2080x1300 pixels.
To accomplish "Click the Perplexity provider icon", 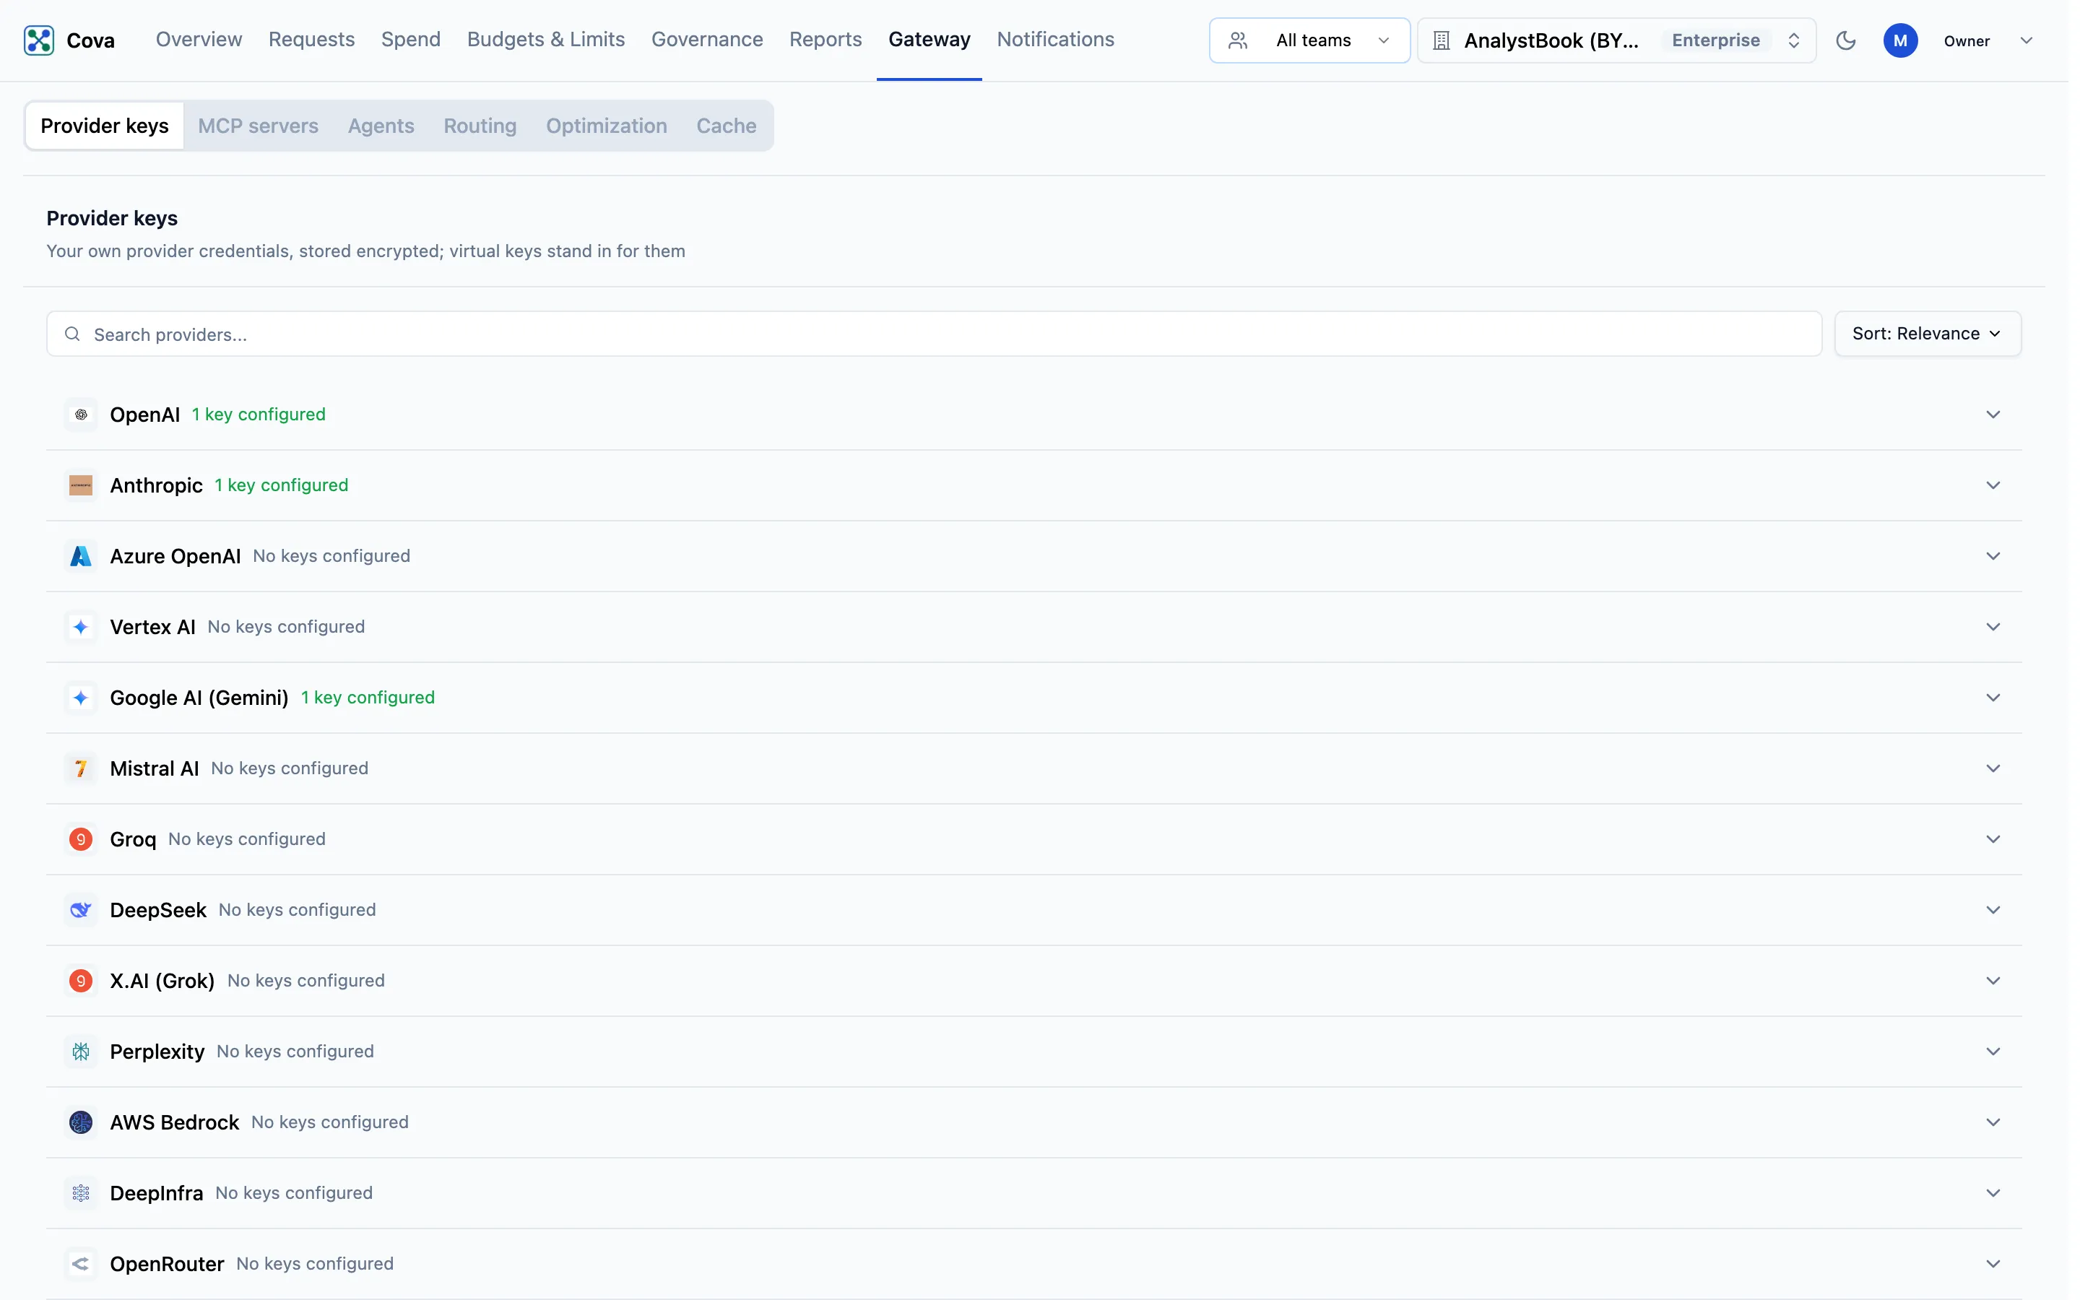I will pyautogui.click(x=81, y=1052).
